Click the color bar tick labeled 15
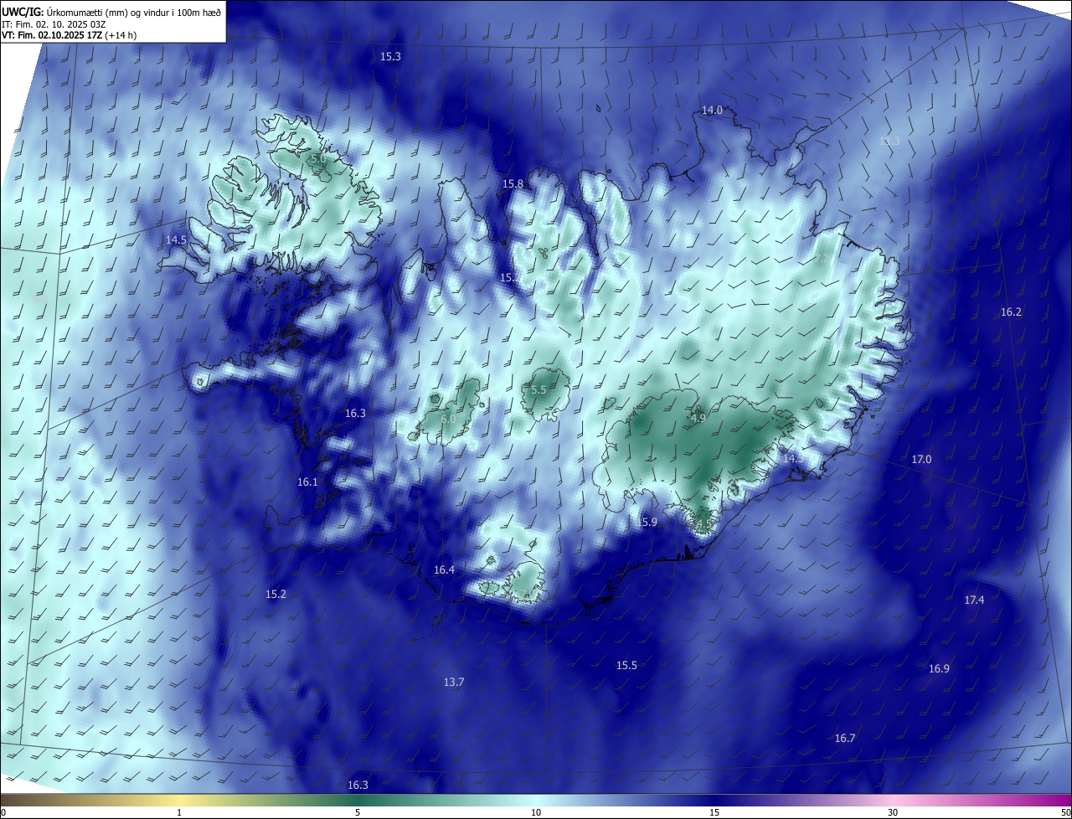The width and height of the screenshot is (1072, 819). pyautogui.click(x=714, y=813)
